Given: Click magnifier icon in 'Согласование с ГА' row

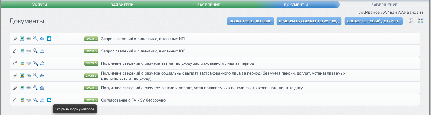Looking at the screenshot, I should click(36, 100).
